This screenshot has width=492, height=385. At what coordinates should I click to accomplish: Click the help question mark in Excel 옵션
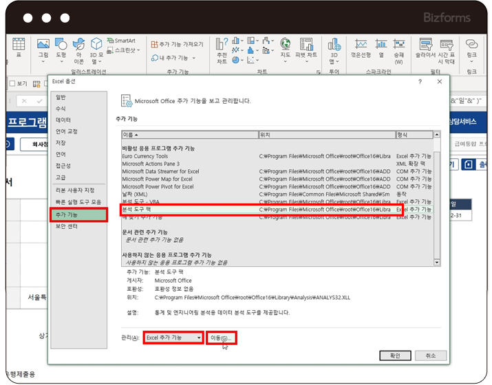click(x=420, y=82)
